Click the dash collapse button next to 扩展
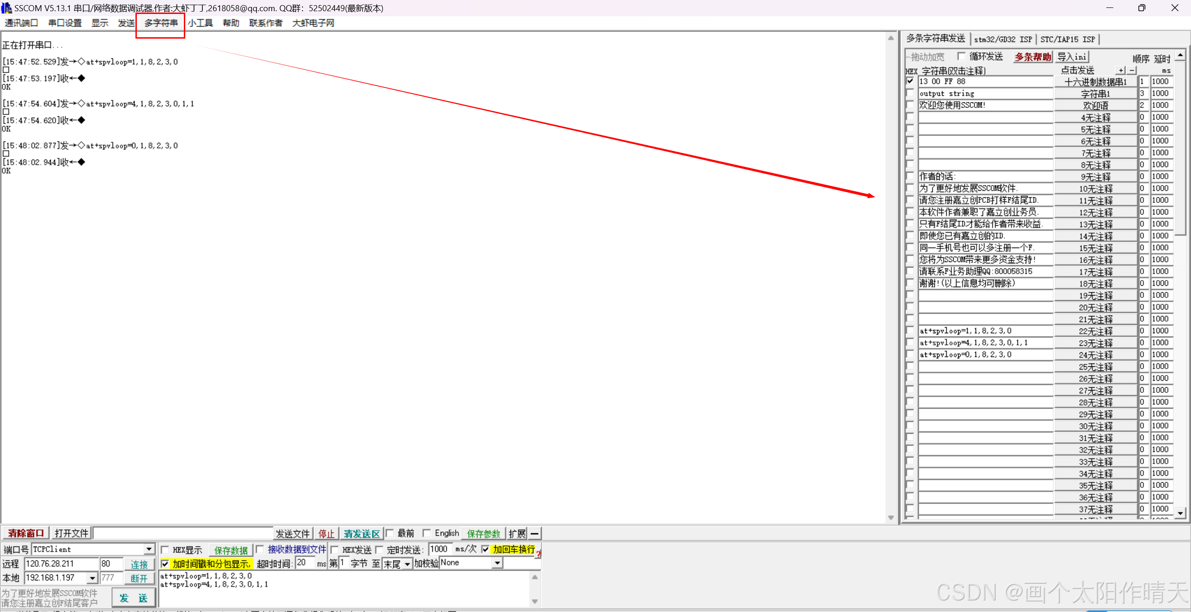Image resolution: width=1191 pixels, height=612 pixels. coord(535,533)
